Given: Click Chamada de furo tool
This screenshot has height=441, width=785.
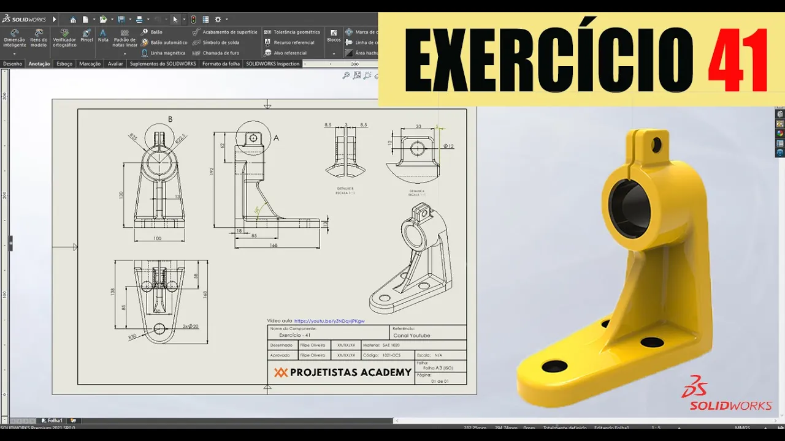Looking at the screenshot, I should (216, 53).
